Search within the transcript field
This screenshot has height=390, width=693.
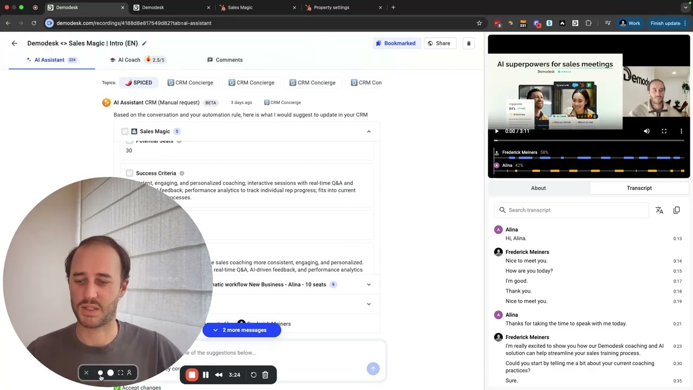pos(571,210)
